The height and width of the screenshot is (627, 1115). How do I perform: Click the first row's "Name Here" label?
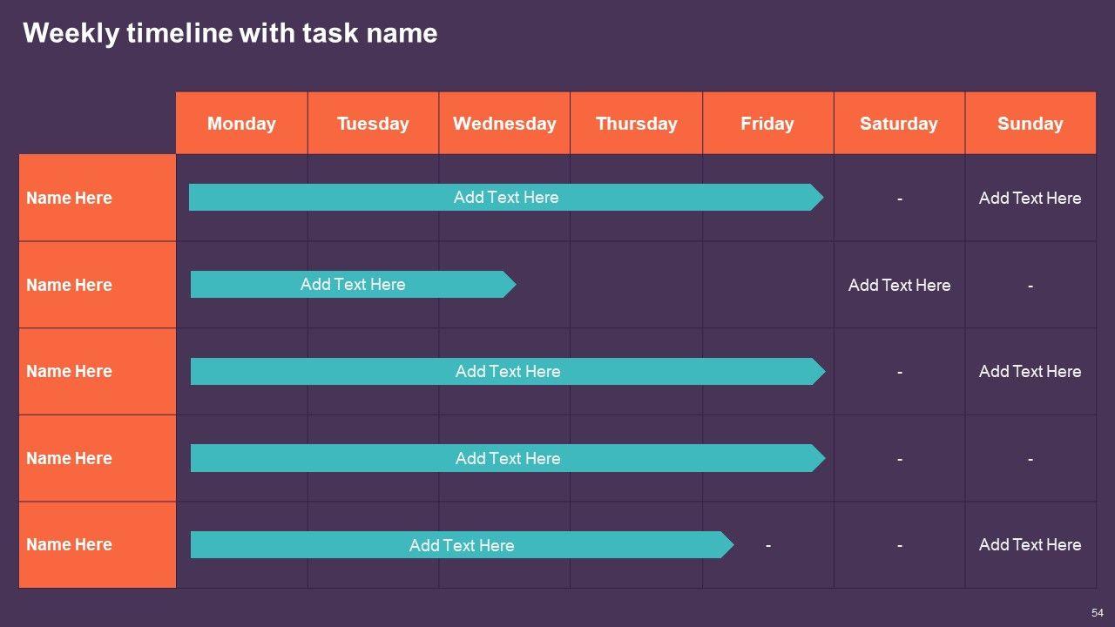(70, 198)
